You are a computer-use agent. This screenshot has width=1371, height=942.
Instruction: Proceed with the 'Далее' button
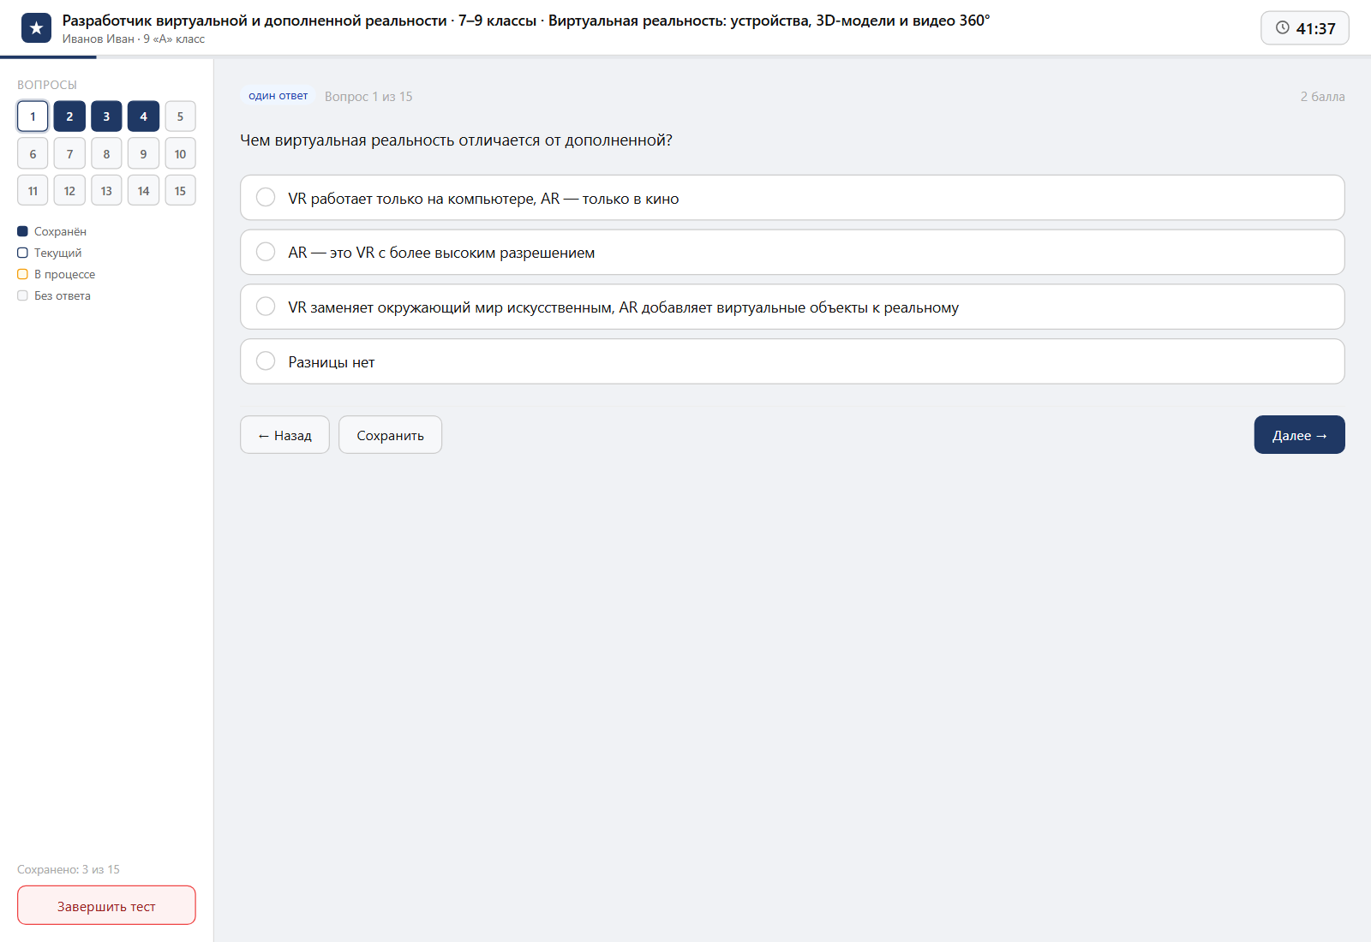point(1299,435)
